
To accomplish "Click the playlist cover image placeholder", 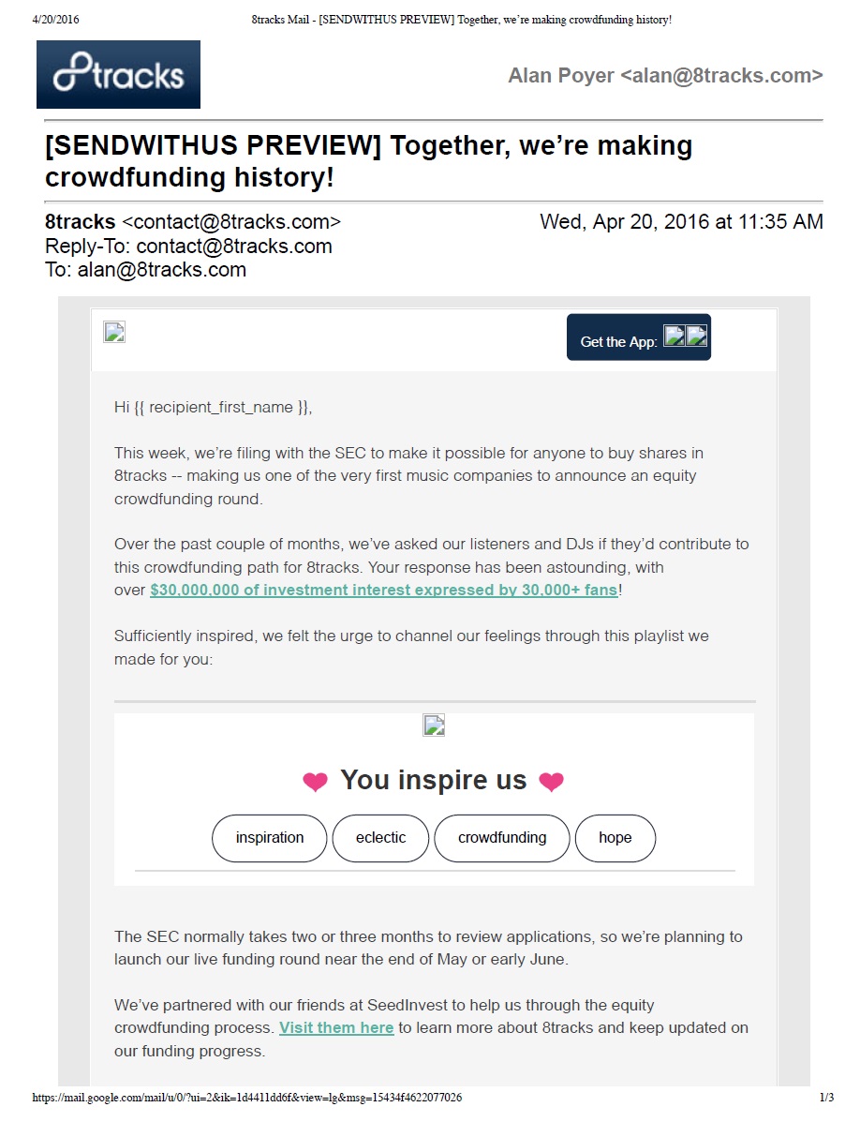I will [x=434, y=725].
